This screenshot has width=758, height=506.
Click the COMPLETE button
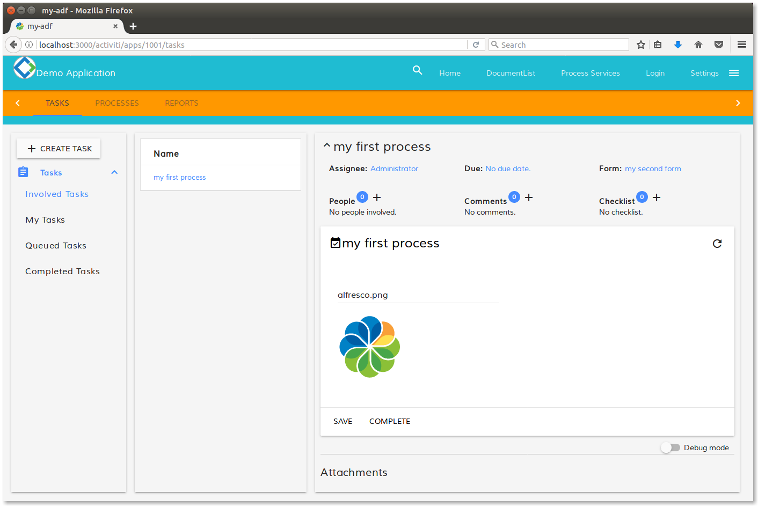[389, 421]
